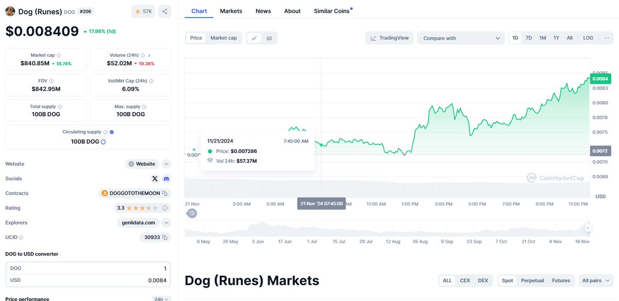Copy the UCID 30933 value
This screenshot has height=301, width=619.
(x=165, y=237)
